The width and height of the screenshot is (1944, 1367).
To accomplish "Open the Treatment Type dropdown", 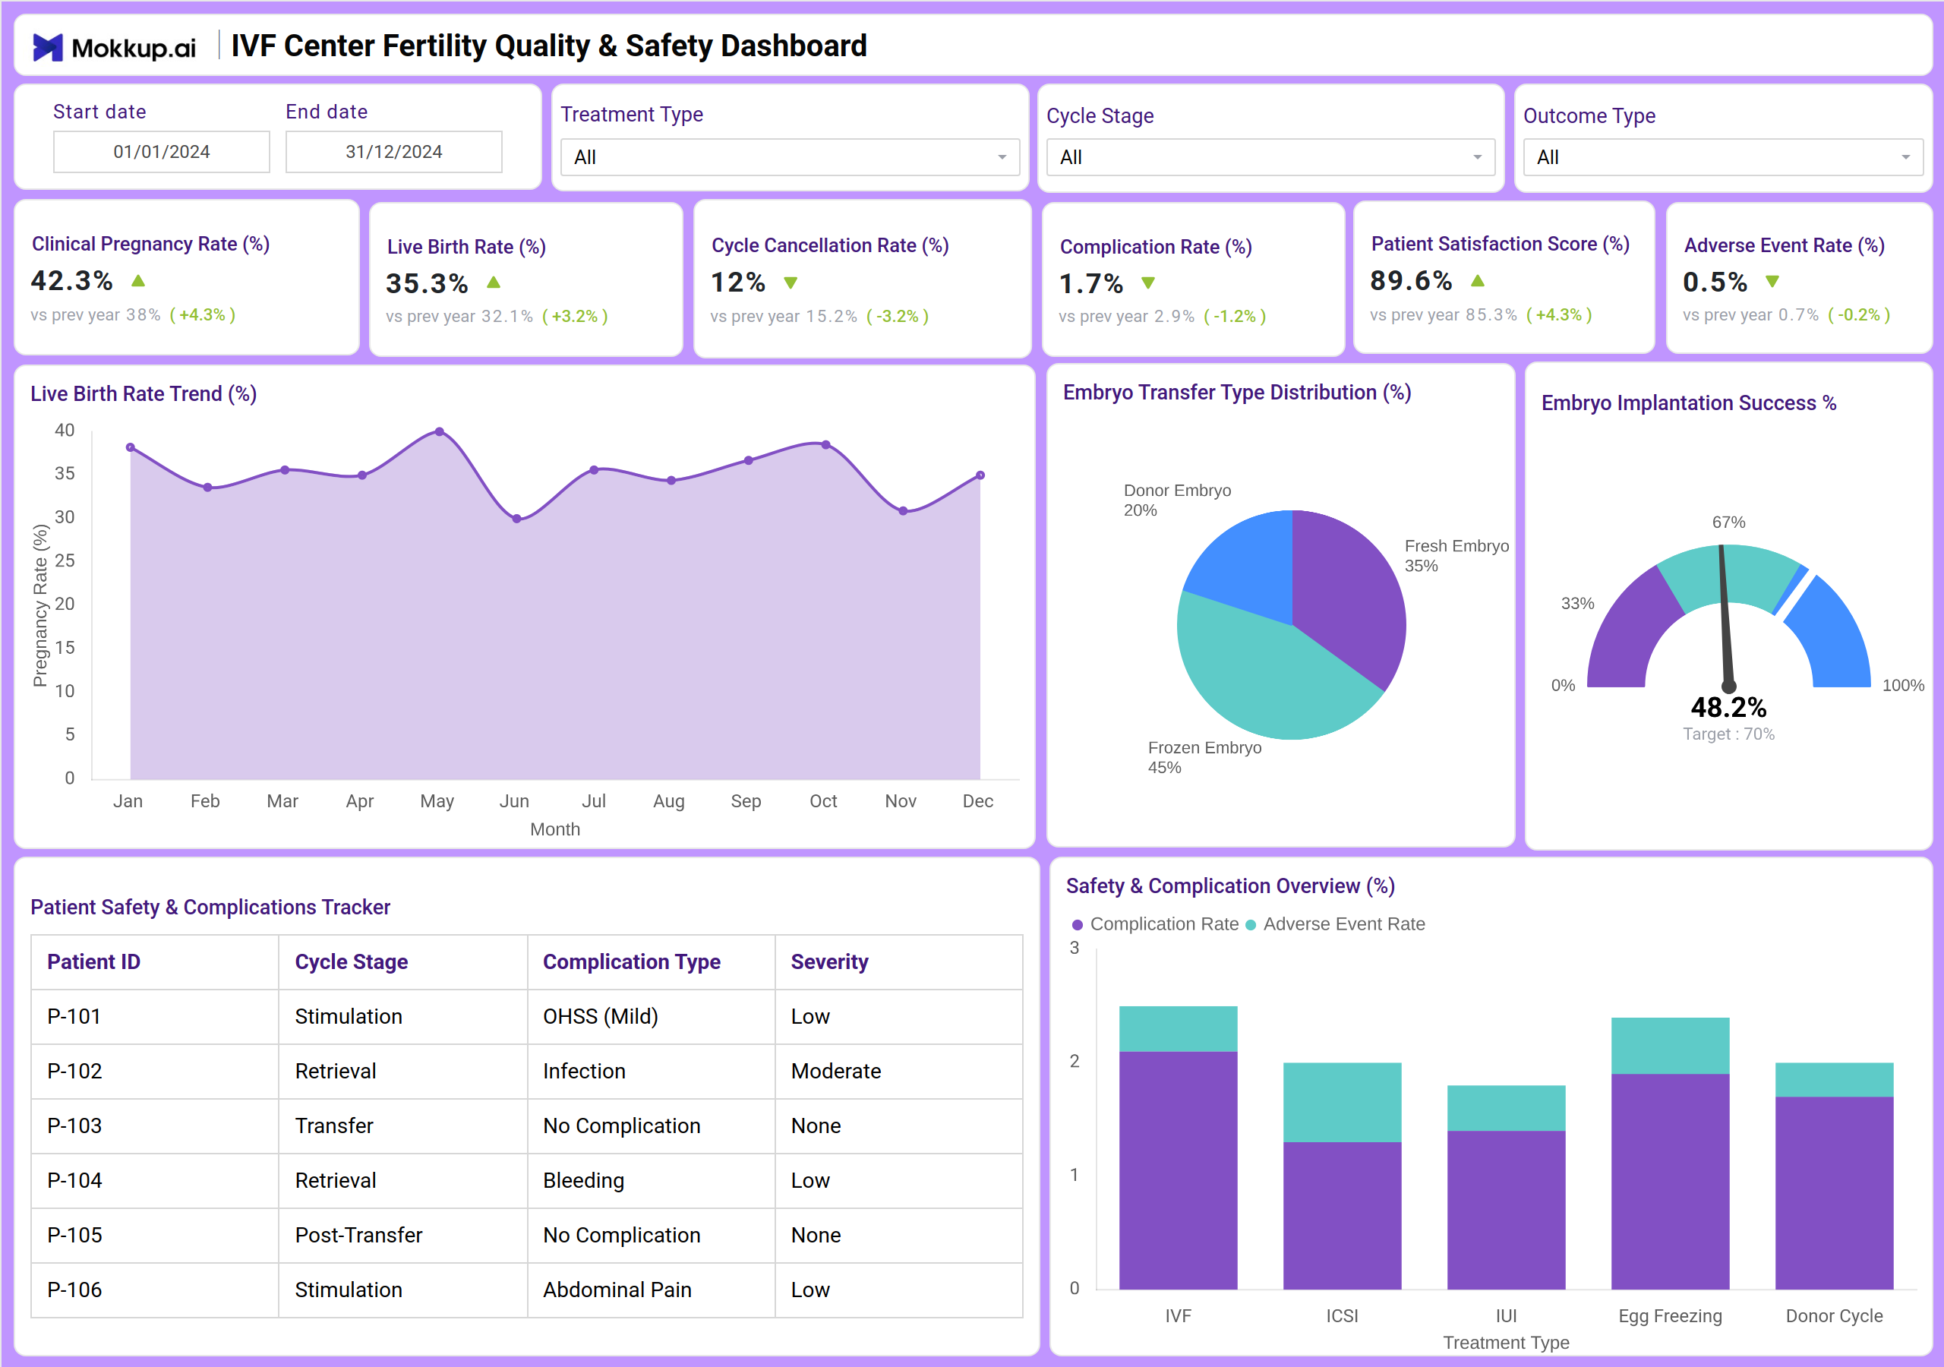I will [x=790, y=157].
